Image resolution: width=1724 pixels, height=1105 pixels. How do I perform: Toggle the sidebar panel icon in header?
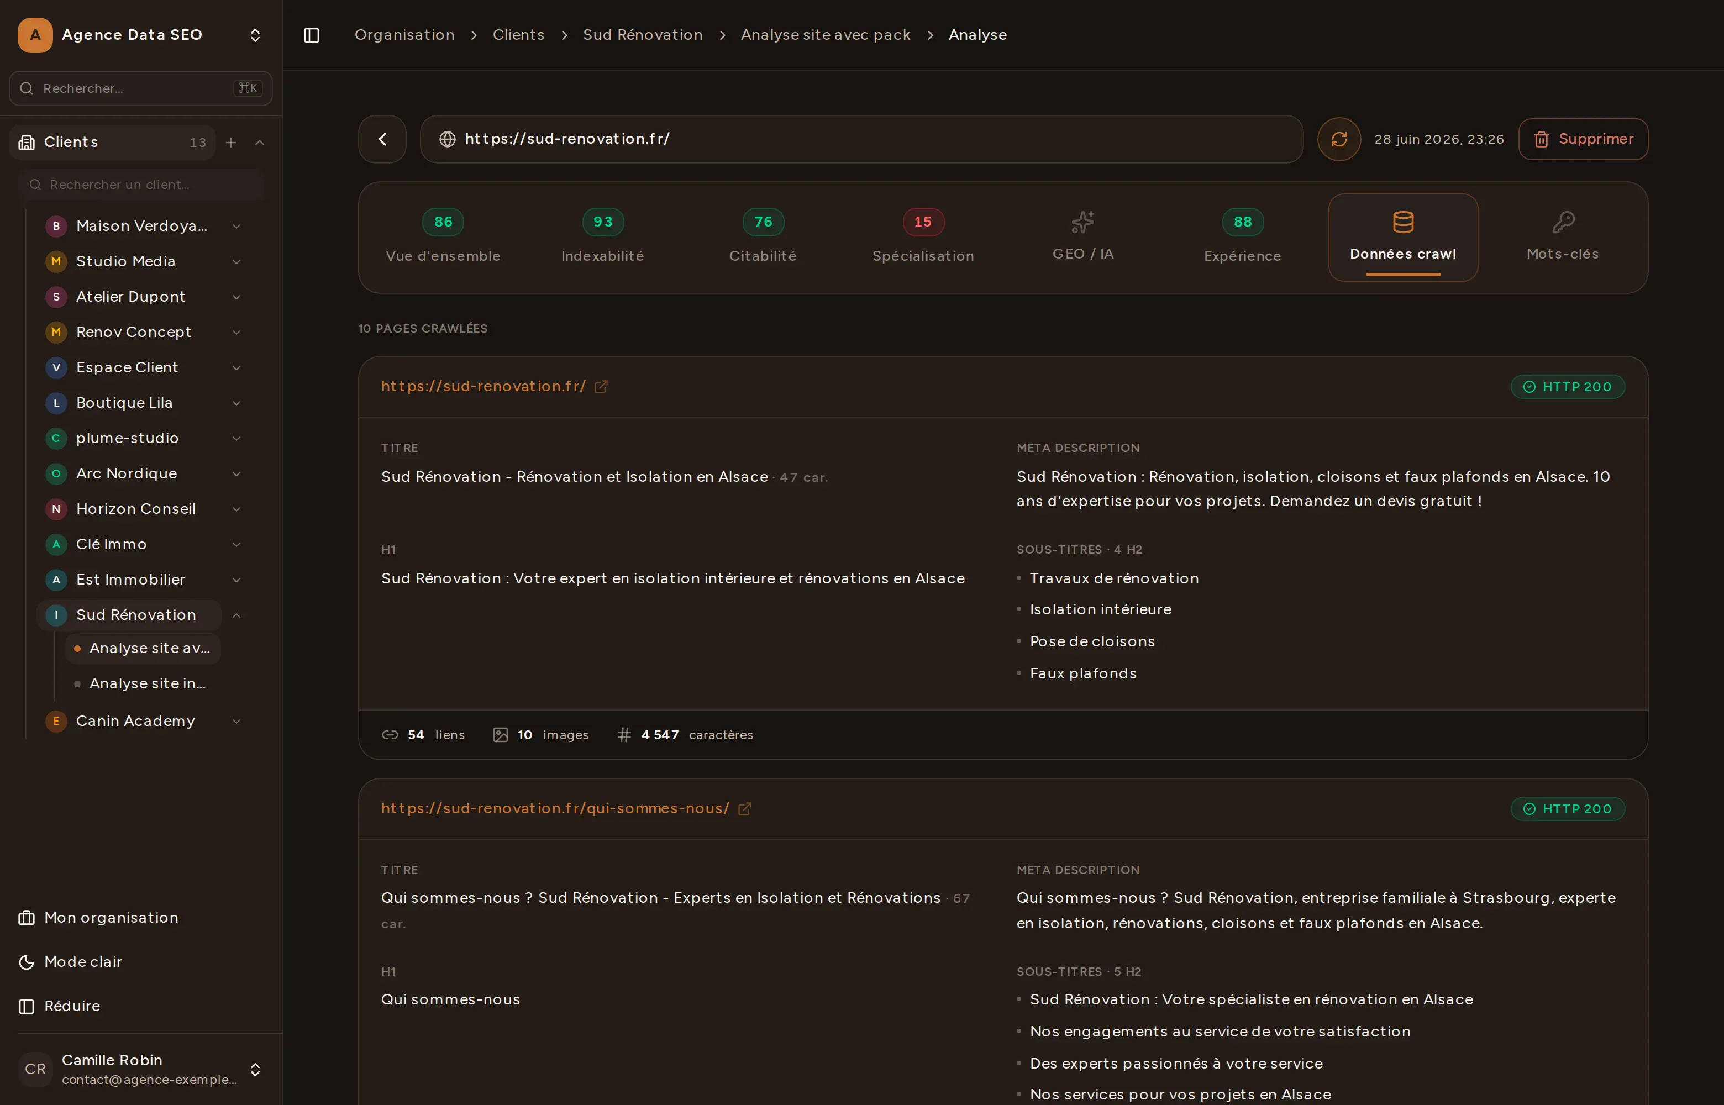point(311,35)
